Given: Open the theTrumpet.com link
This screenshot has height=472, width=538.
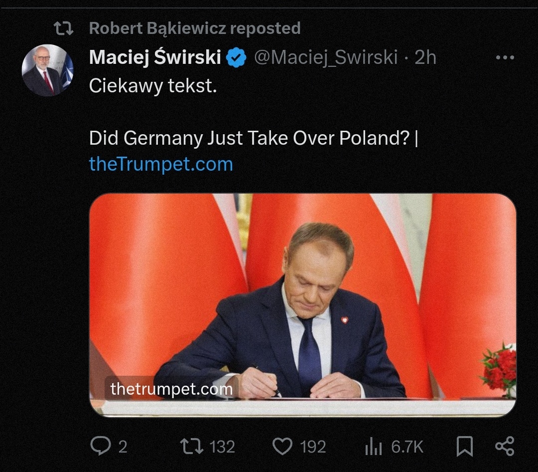Looking at the screenshot, I should 161,164.
